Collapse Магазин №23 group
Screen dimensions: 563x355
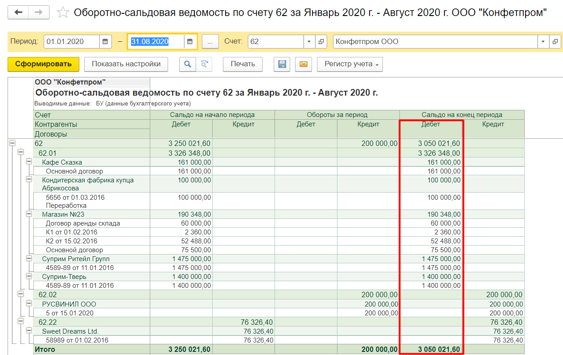(29, 214)
